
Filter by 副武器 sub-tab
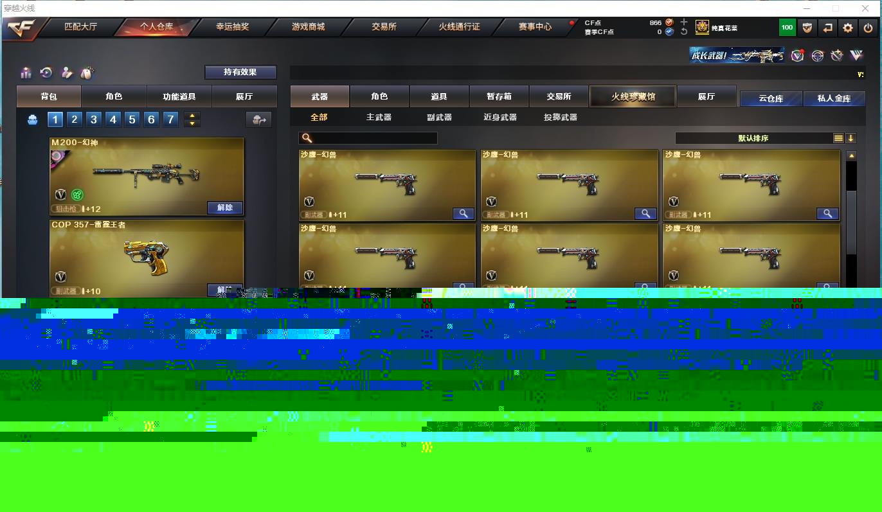point(439,118)
